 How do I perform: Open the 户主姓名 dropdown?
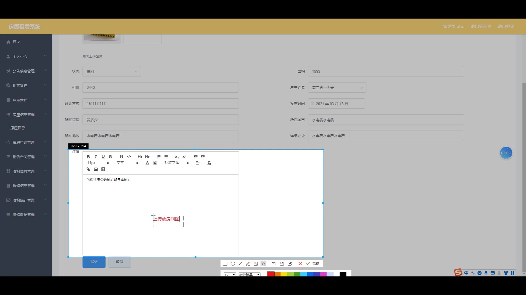337,88
